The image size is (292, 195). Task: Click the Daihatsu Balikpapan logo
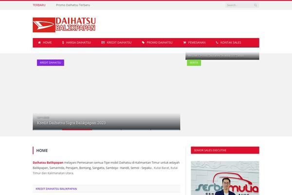click(x=64, y=25)
